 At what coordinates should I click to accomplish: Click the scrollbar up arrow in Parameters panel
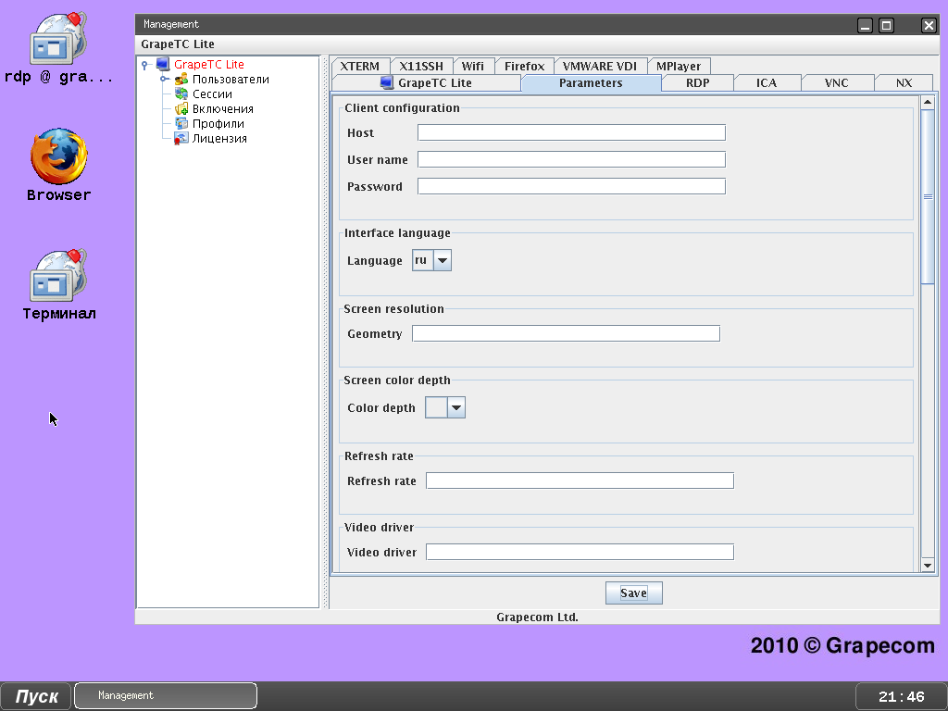pos(928,102)
